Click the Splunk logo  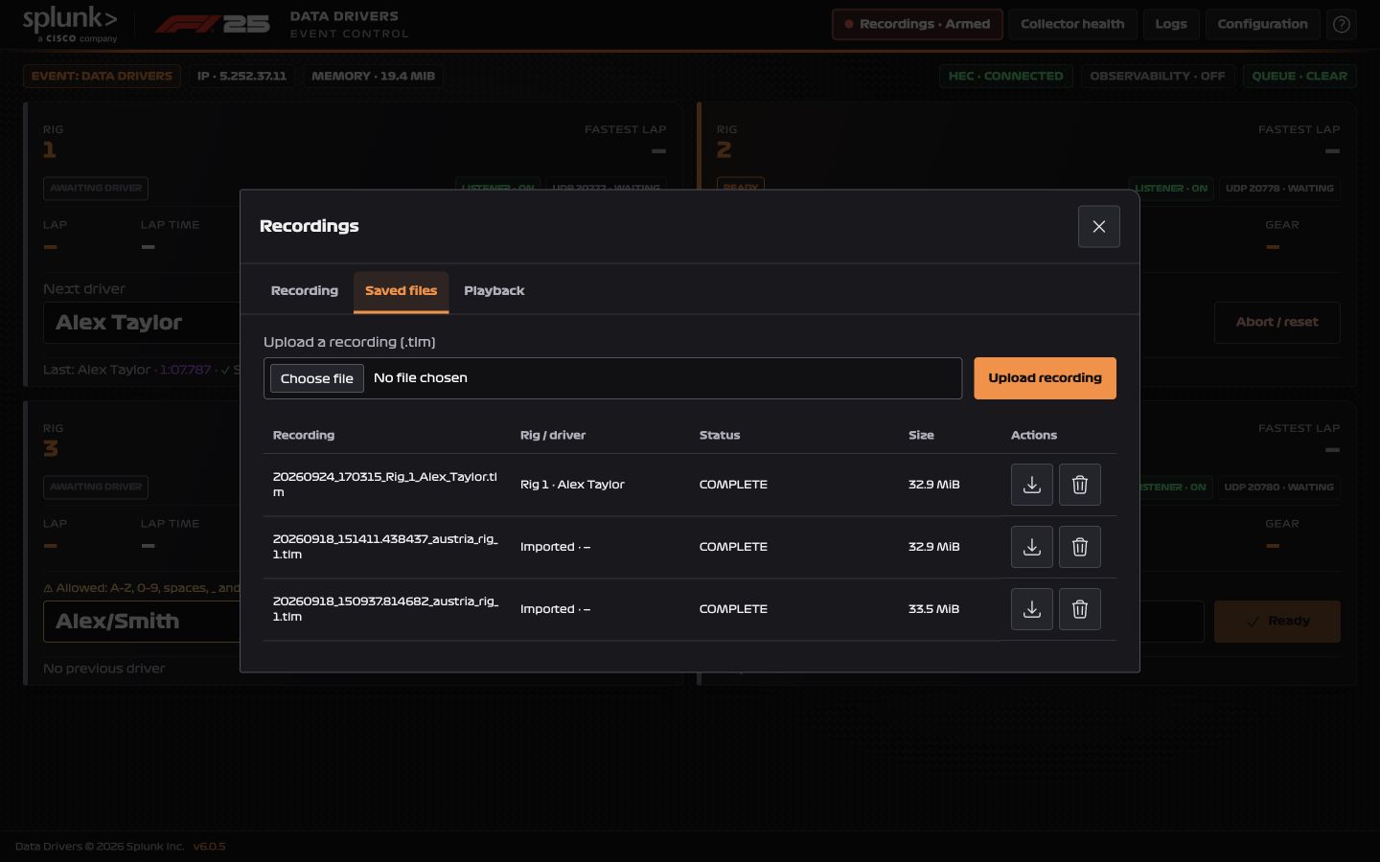[70, 25]
